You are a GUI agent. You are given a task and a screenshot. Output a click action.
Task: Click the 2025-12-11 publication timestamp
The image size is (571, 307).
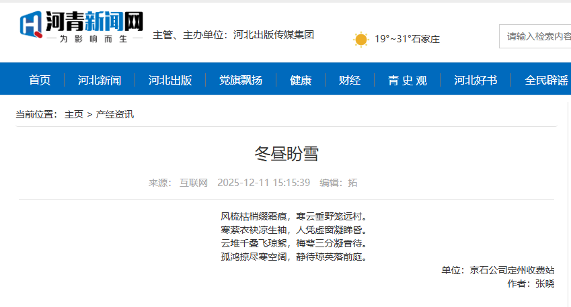coord(264,183)
